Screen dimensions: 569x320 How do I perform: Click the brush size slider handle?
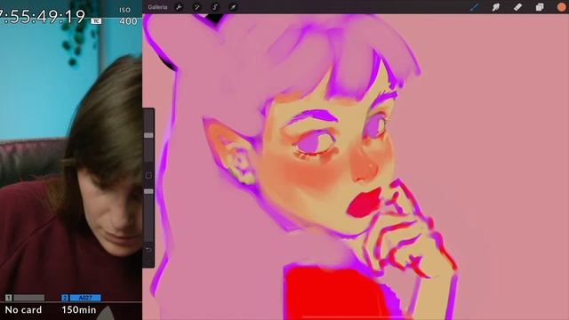[x=148, y=135]
